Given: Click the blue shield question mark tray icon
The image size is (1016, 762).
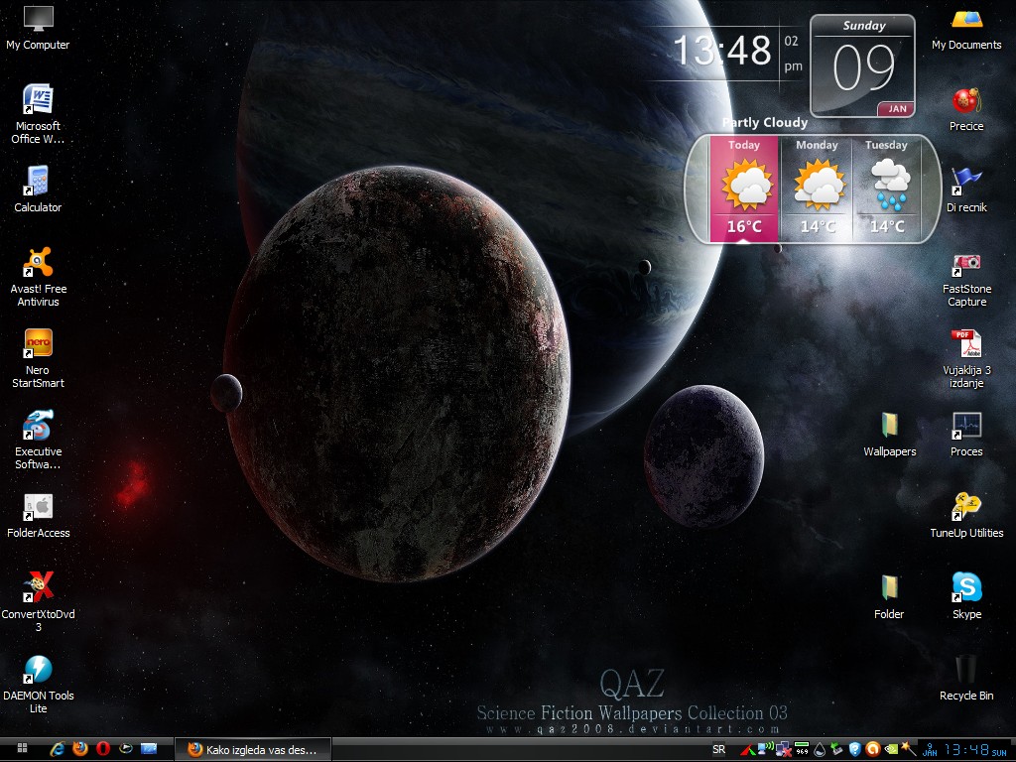Looking at the screenshot, I should 855,750.
